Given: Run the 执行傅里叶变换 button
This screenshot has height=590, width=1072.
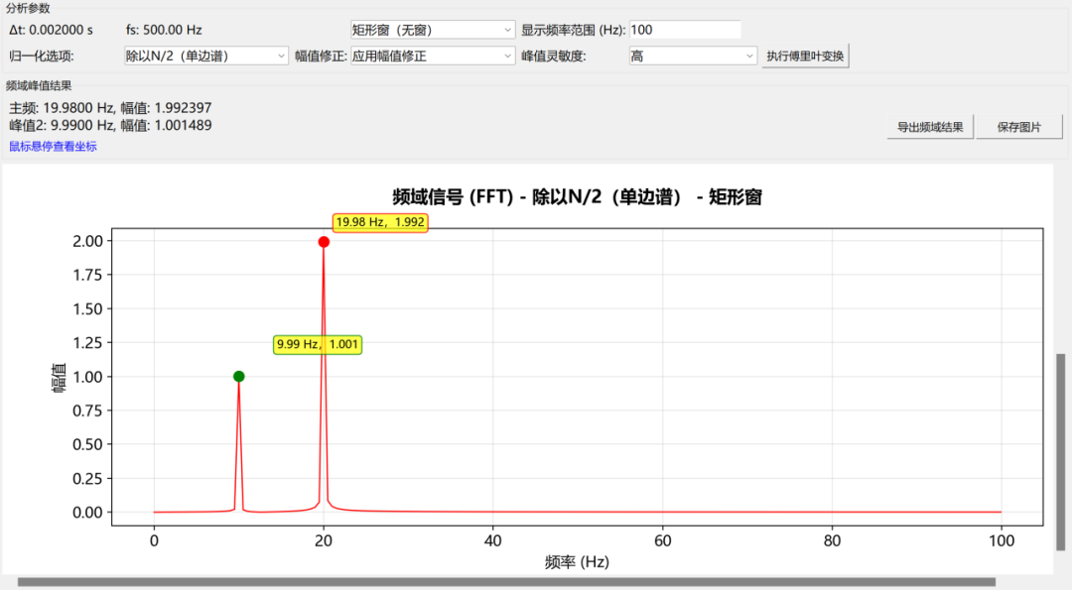Looking at the screenshot, I should click(x=805, y=56).
